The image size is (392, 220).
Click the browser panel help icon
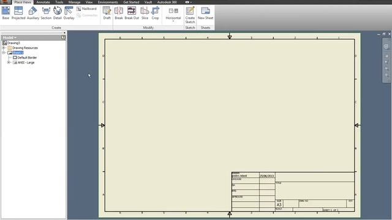point(63,37)
